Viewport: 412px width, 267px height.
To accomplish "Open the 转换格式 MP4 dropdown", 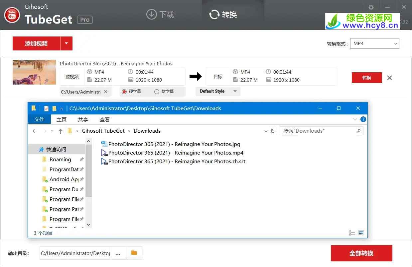I will (374, 43).
